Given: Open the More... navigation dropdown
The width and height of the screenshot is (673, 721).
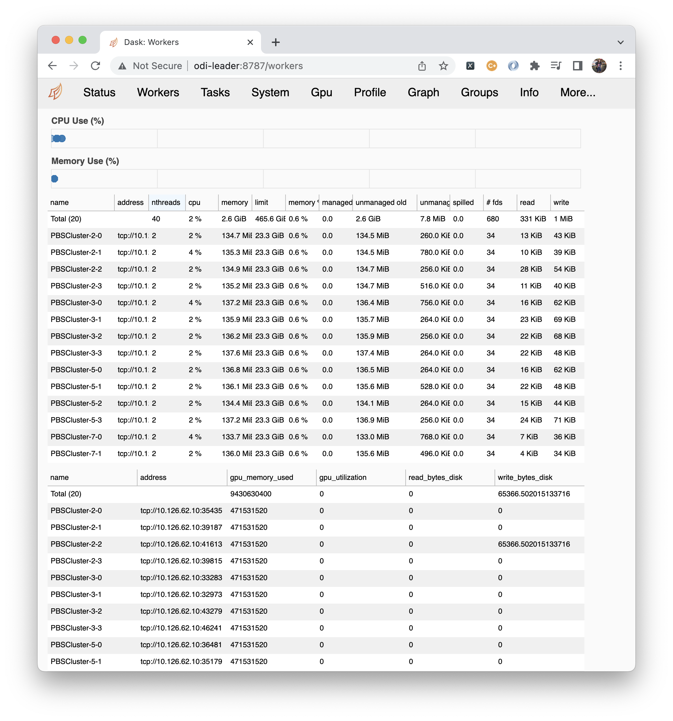Looking at the screenshot, I should tap(577, 93).
